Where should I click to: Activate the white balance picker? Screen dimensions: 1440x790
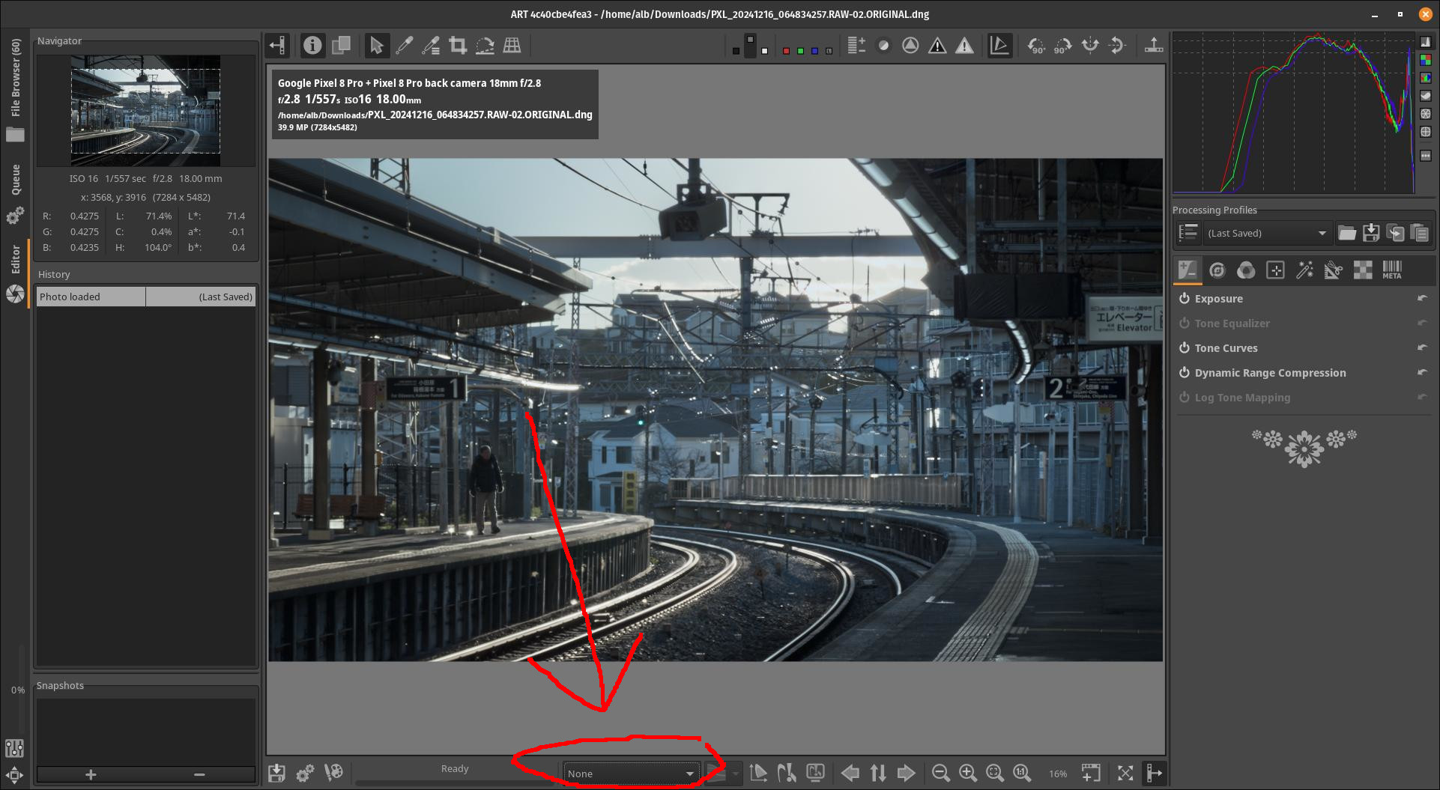[x=404, y=46]
